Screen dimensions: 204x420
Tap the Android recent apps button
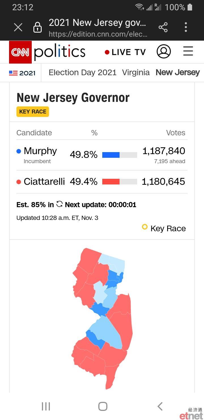[x=46, y=406]
